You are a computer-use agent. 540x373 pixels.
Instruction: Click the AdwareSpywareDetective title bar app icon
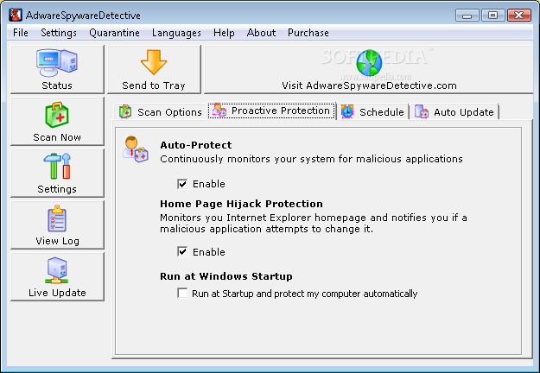[x=16, y=16]
